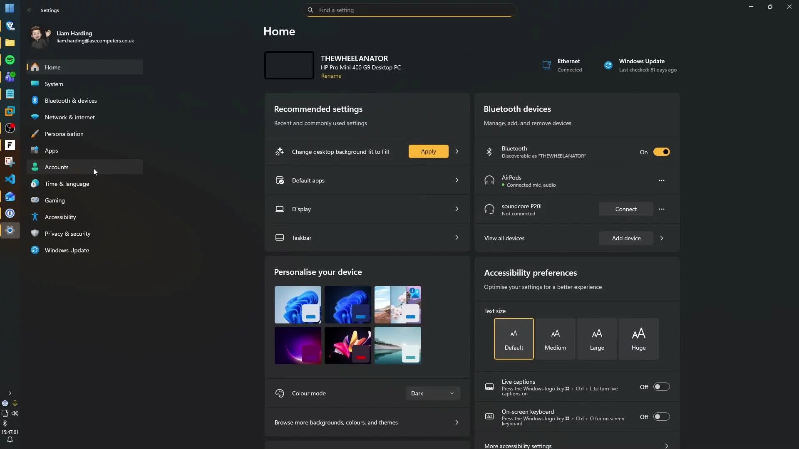Expand Browse more backgrounds, colours, and themes
This screenshot has width=799, height=449.
point(457,422)
